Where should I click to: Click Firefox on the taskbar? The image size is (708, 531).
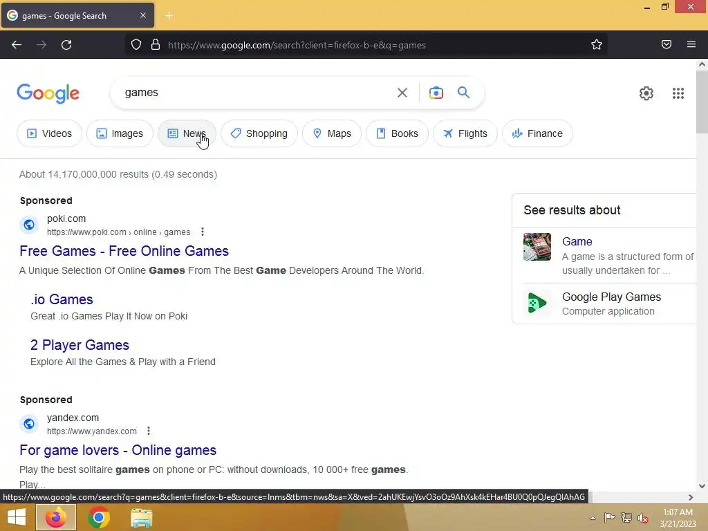[x=56, y=517]
